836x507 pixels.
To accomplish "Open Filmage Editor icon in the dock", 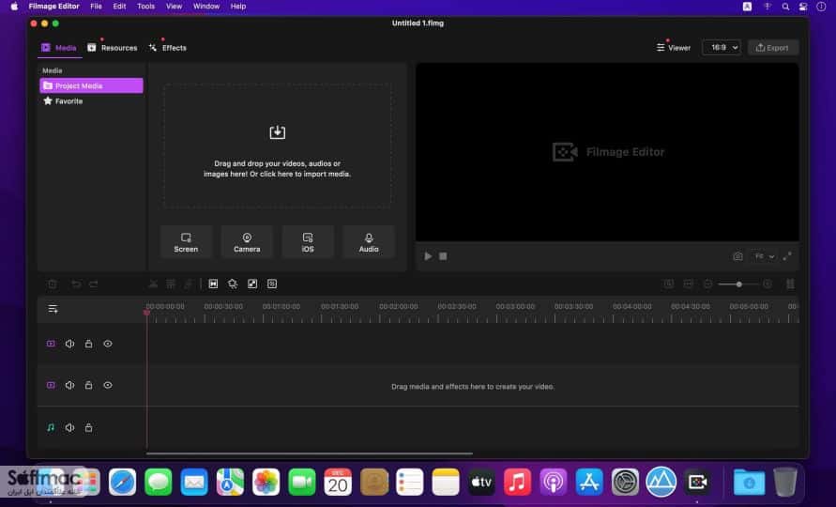I will [x=697, y=482].
